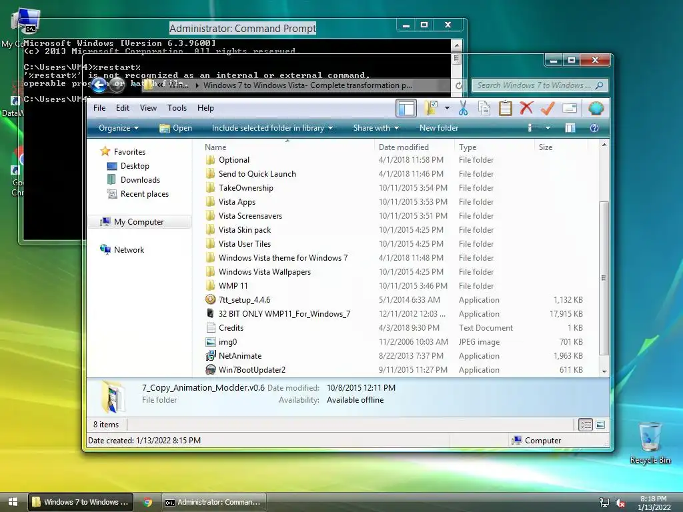Click the muted volume tray icon
Screen dimensions: 683x512
pyautogui.click(x=620, y=503)
